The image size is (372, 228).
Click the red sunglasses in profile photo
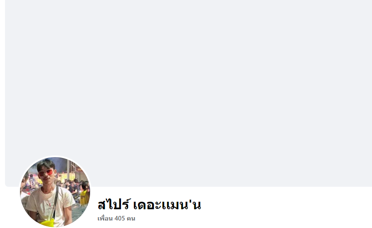(x=46, y=173)
